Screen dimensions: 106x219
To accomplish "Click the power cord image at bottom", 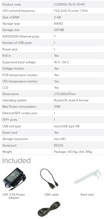I will pyautogui.click(x=49, y=209).
